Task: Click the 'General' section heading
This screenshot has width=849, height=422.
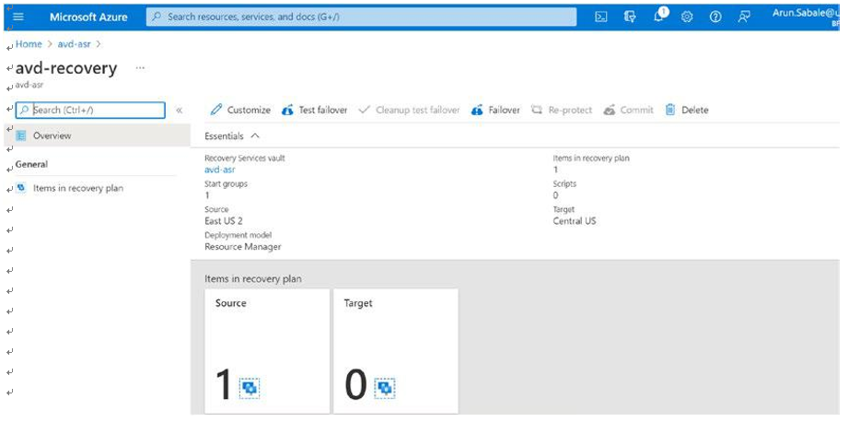Action: (x=31, y=164)
